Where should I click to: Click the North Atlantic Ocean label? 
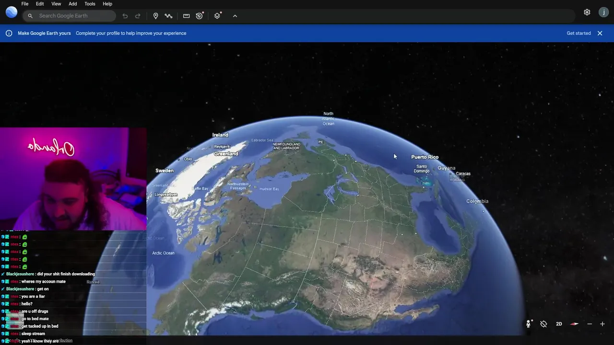coord(328,119)
